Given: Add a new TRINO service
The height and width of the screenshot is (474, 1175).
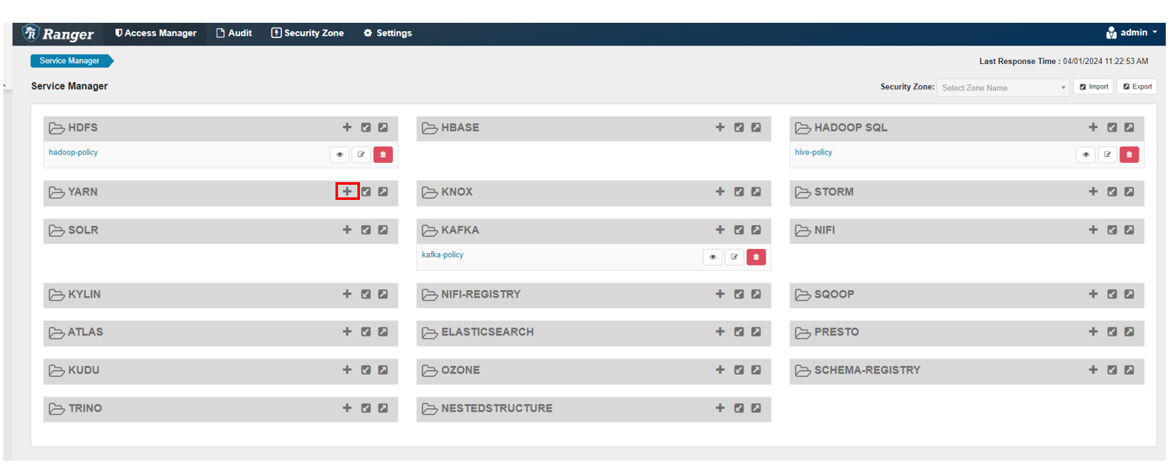Looking at the screenshot, I should click(x=346, y=407).
